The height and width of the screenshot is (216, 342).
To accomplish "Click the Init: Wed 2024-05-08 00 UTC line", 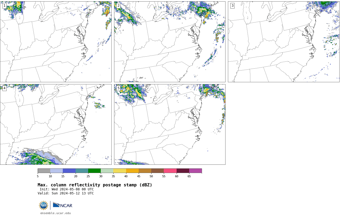I will [x=67, y=189].
